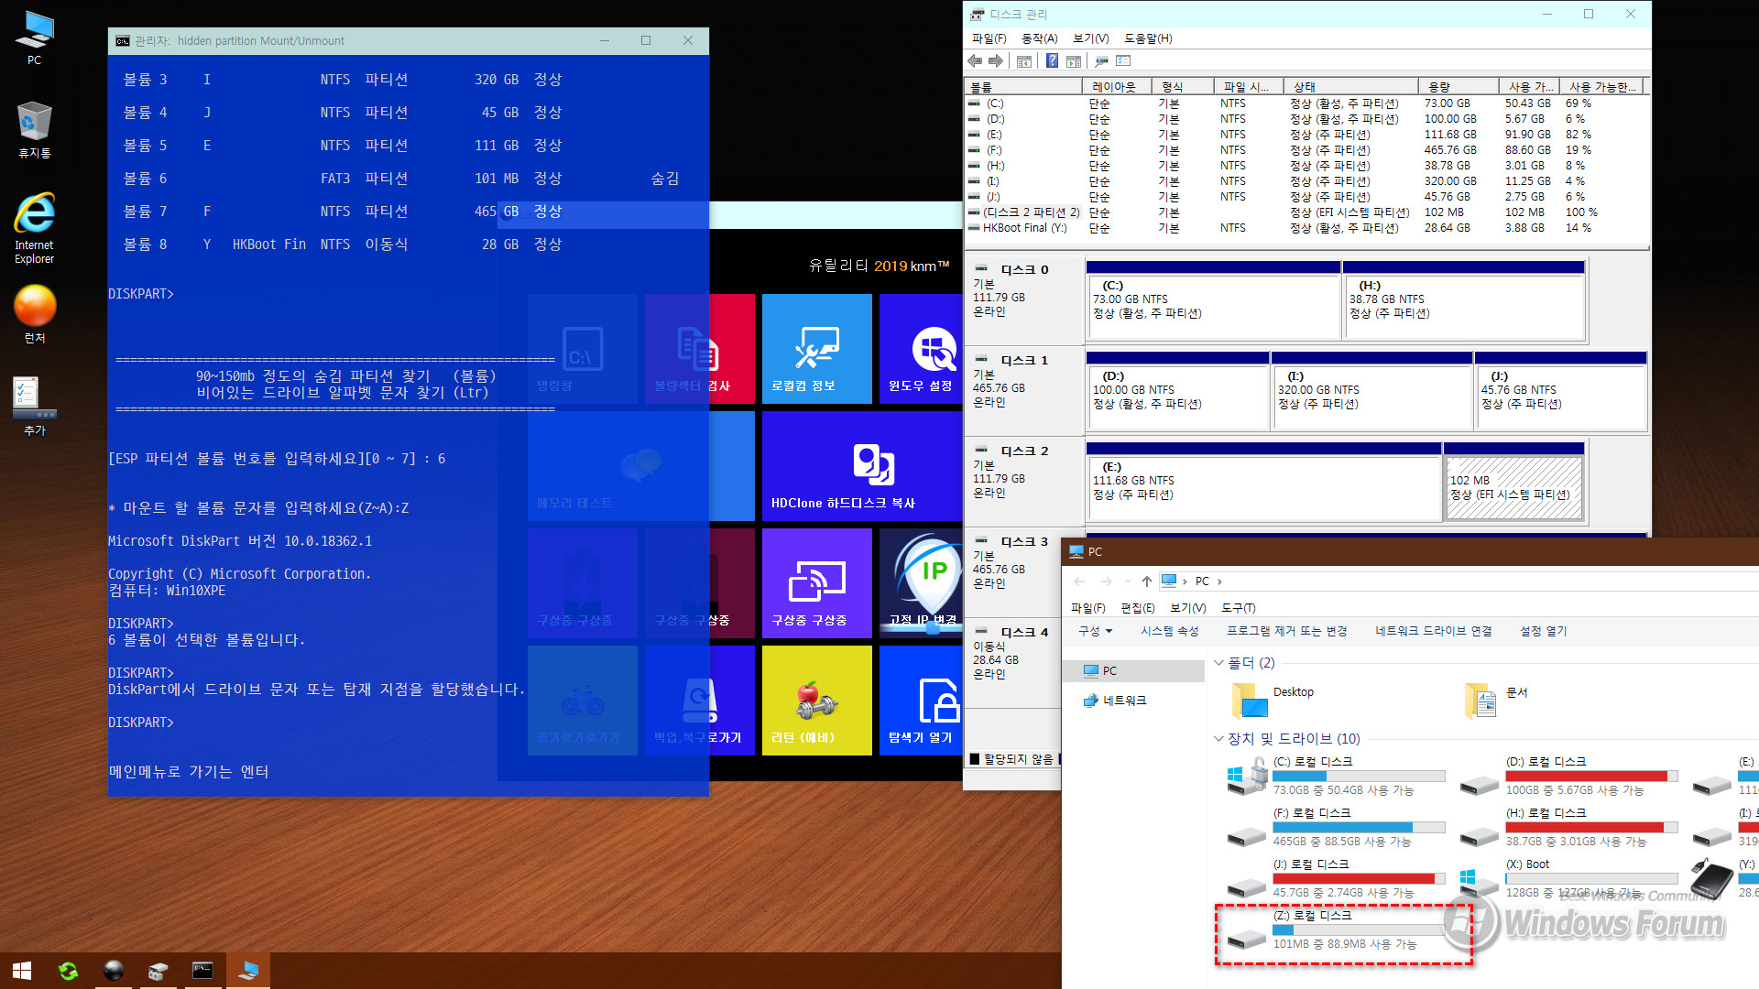The width and height of the screenshot is (1759, 989).
Task: Sort by 볼륨 column header
Action: tap(1023, 87)
